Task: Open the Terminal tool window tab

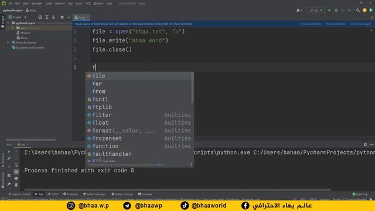Action: pyautogui.click(x=145, y=194)
